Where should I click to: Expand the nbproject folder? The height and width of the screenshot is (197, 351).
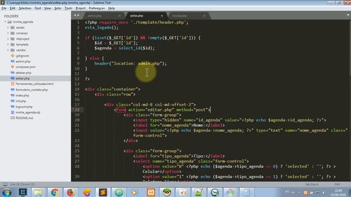pyautogui.click(x=8, y=39)
